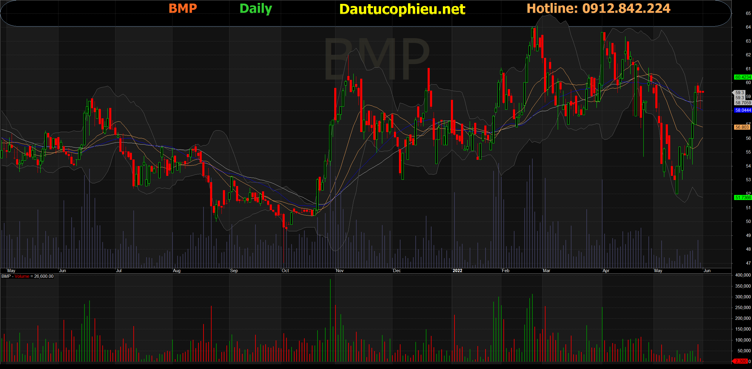This screenshot has height=369, width=752.
Task: Click the BMP - Volume indicator label
Action: [x=27, y=276]
